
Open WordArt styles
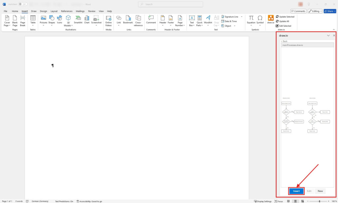point(208,19)
